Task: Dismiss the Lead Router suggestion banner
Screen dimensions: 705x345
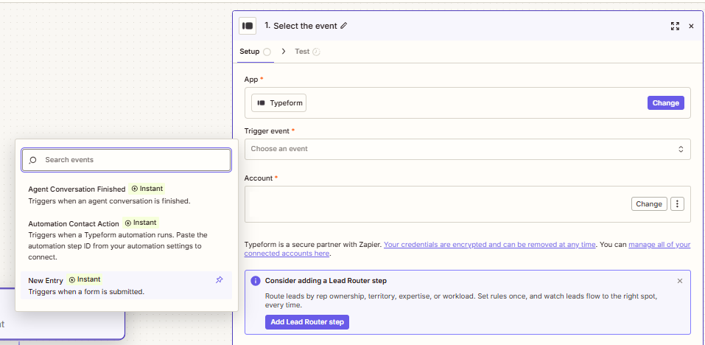Action: (680, 281)
